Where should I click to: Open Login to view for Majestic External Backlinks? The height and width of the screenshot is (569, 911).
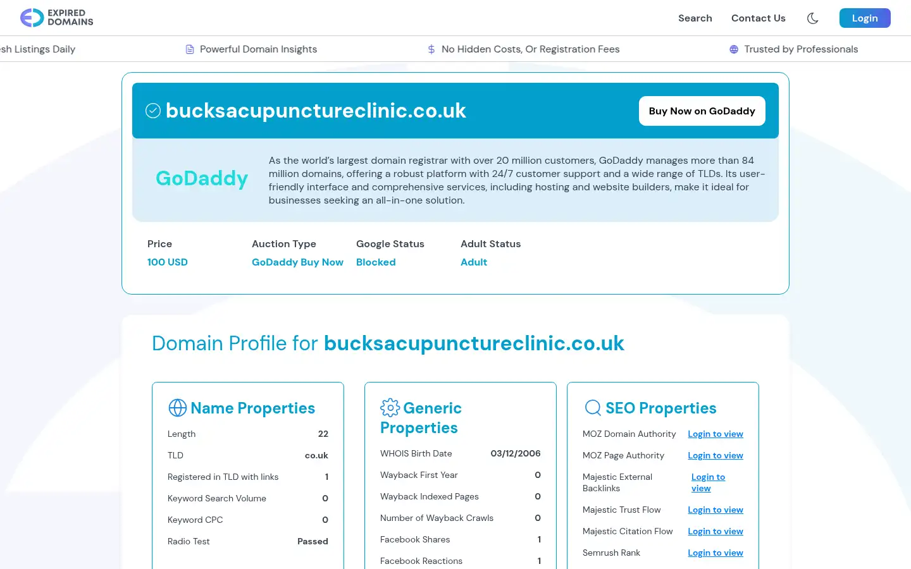tap(709, 482)
